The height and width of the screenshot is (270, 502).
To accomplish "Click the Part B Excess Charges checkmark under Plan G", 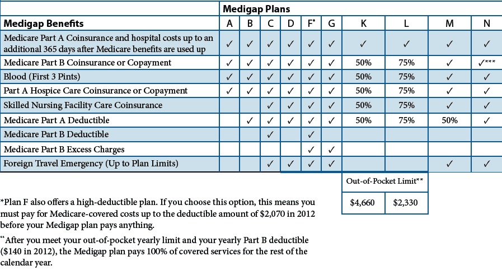I will point(331,149).
